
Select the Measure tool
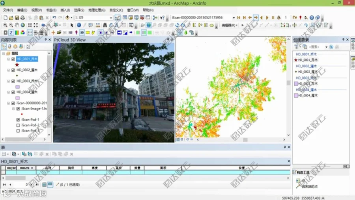tap(98, 25)
